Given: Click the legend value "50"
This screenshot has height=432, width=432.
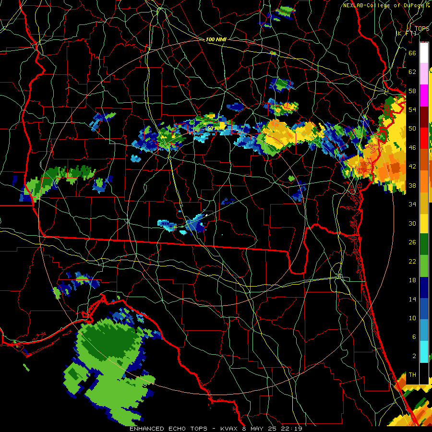Looking at the screenshot, I should (412, 129).
